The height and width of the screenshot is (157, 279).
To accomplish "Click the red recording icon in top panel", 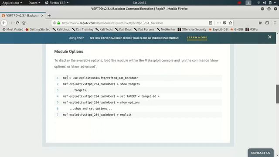I will (x=239, y=3).
